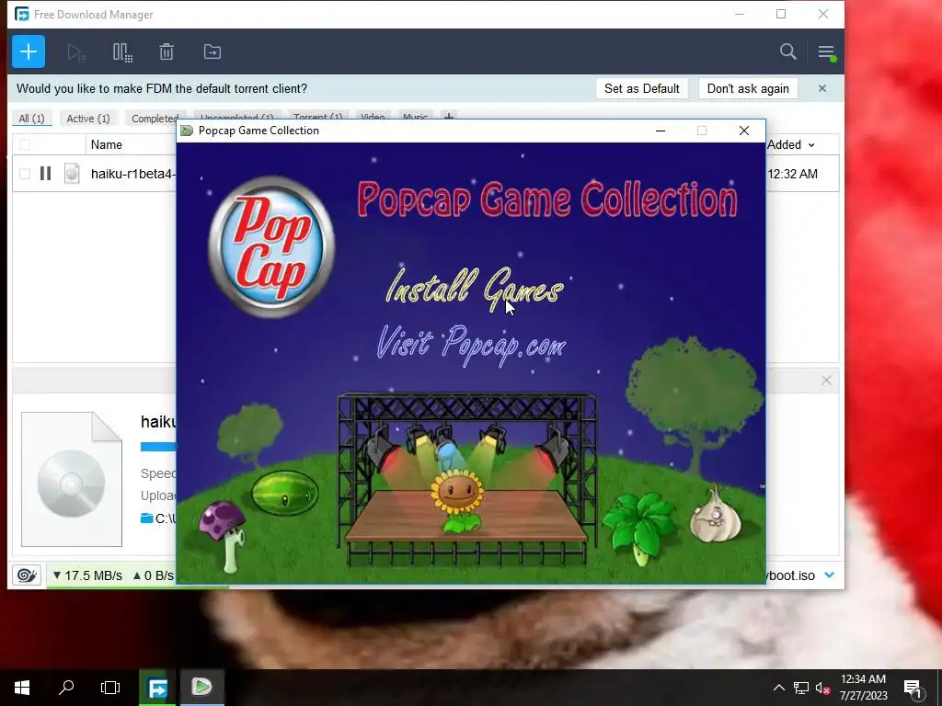Toggle snail mode in the status bar
Image resolution: width=942 pixels, height=706 pixels.
click(x=27, y=575)
